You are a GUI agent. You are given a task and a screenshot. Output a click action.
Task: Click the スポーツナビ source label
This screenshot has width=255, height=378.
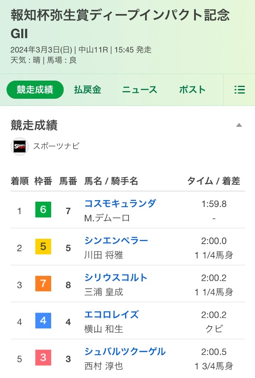[x=56, y=146]
